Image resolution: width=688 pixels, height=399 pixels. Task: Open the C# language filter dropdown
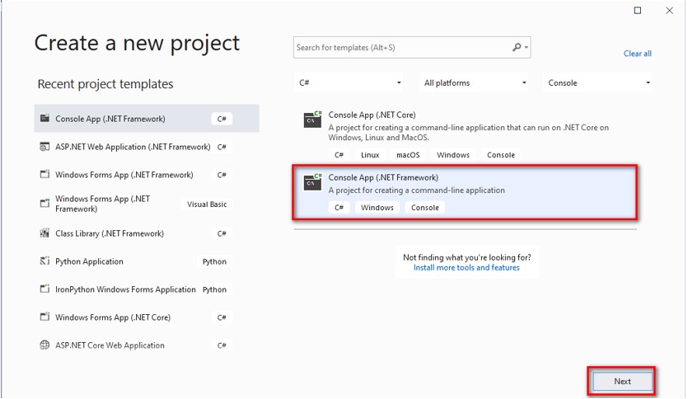click(x=349, y=82)
